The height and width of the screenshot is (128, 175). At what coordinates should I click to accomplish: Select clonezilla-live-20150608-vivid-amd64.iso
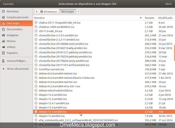coord(104,44)
